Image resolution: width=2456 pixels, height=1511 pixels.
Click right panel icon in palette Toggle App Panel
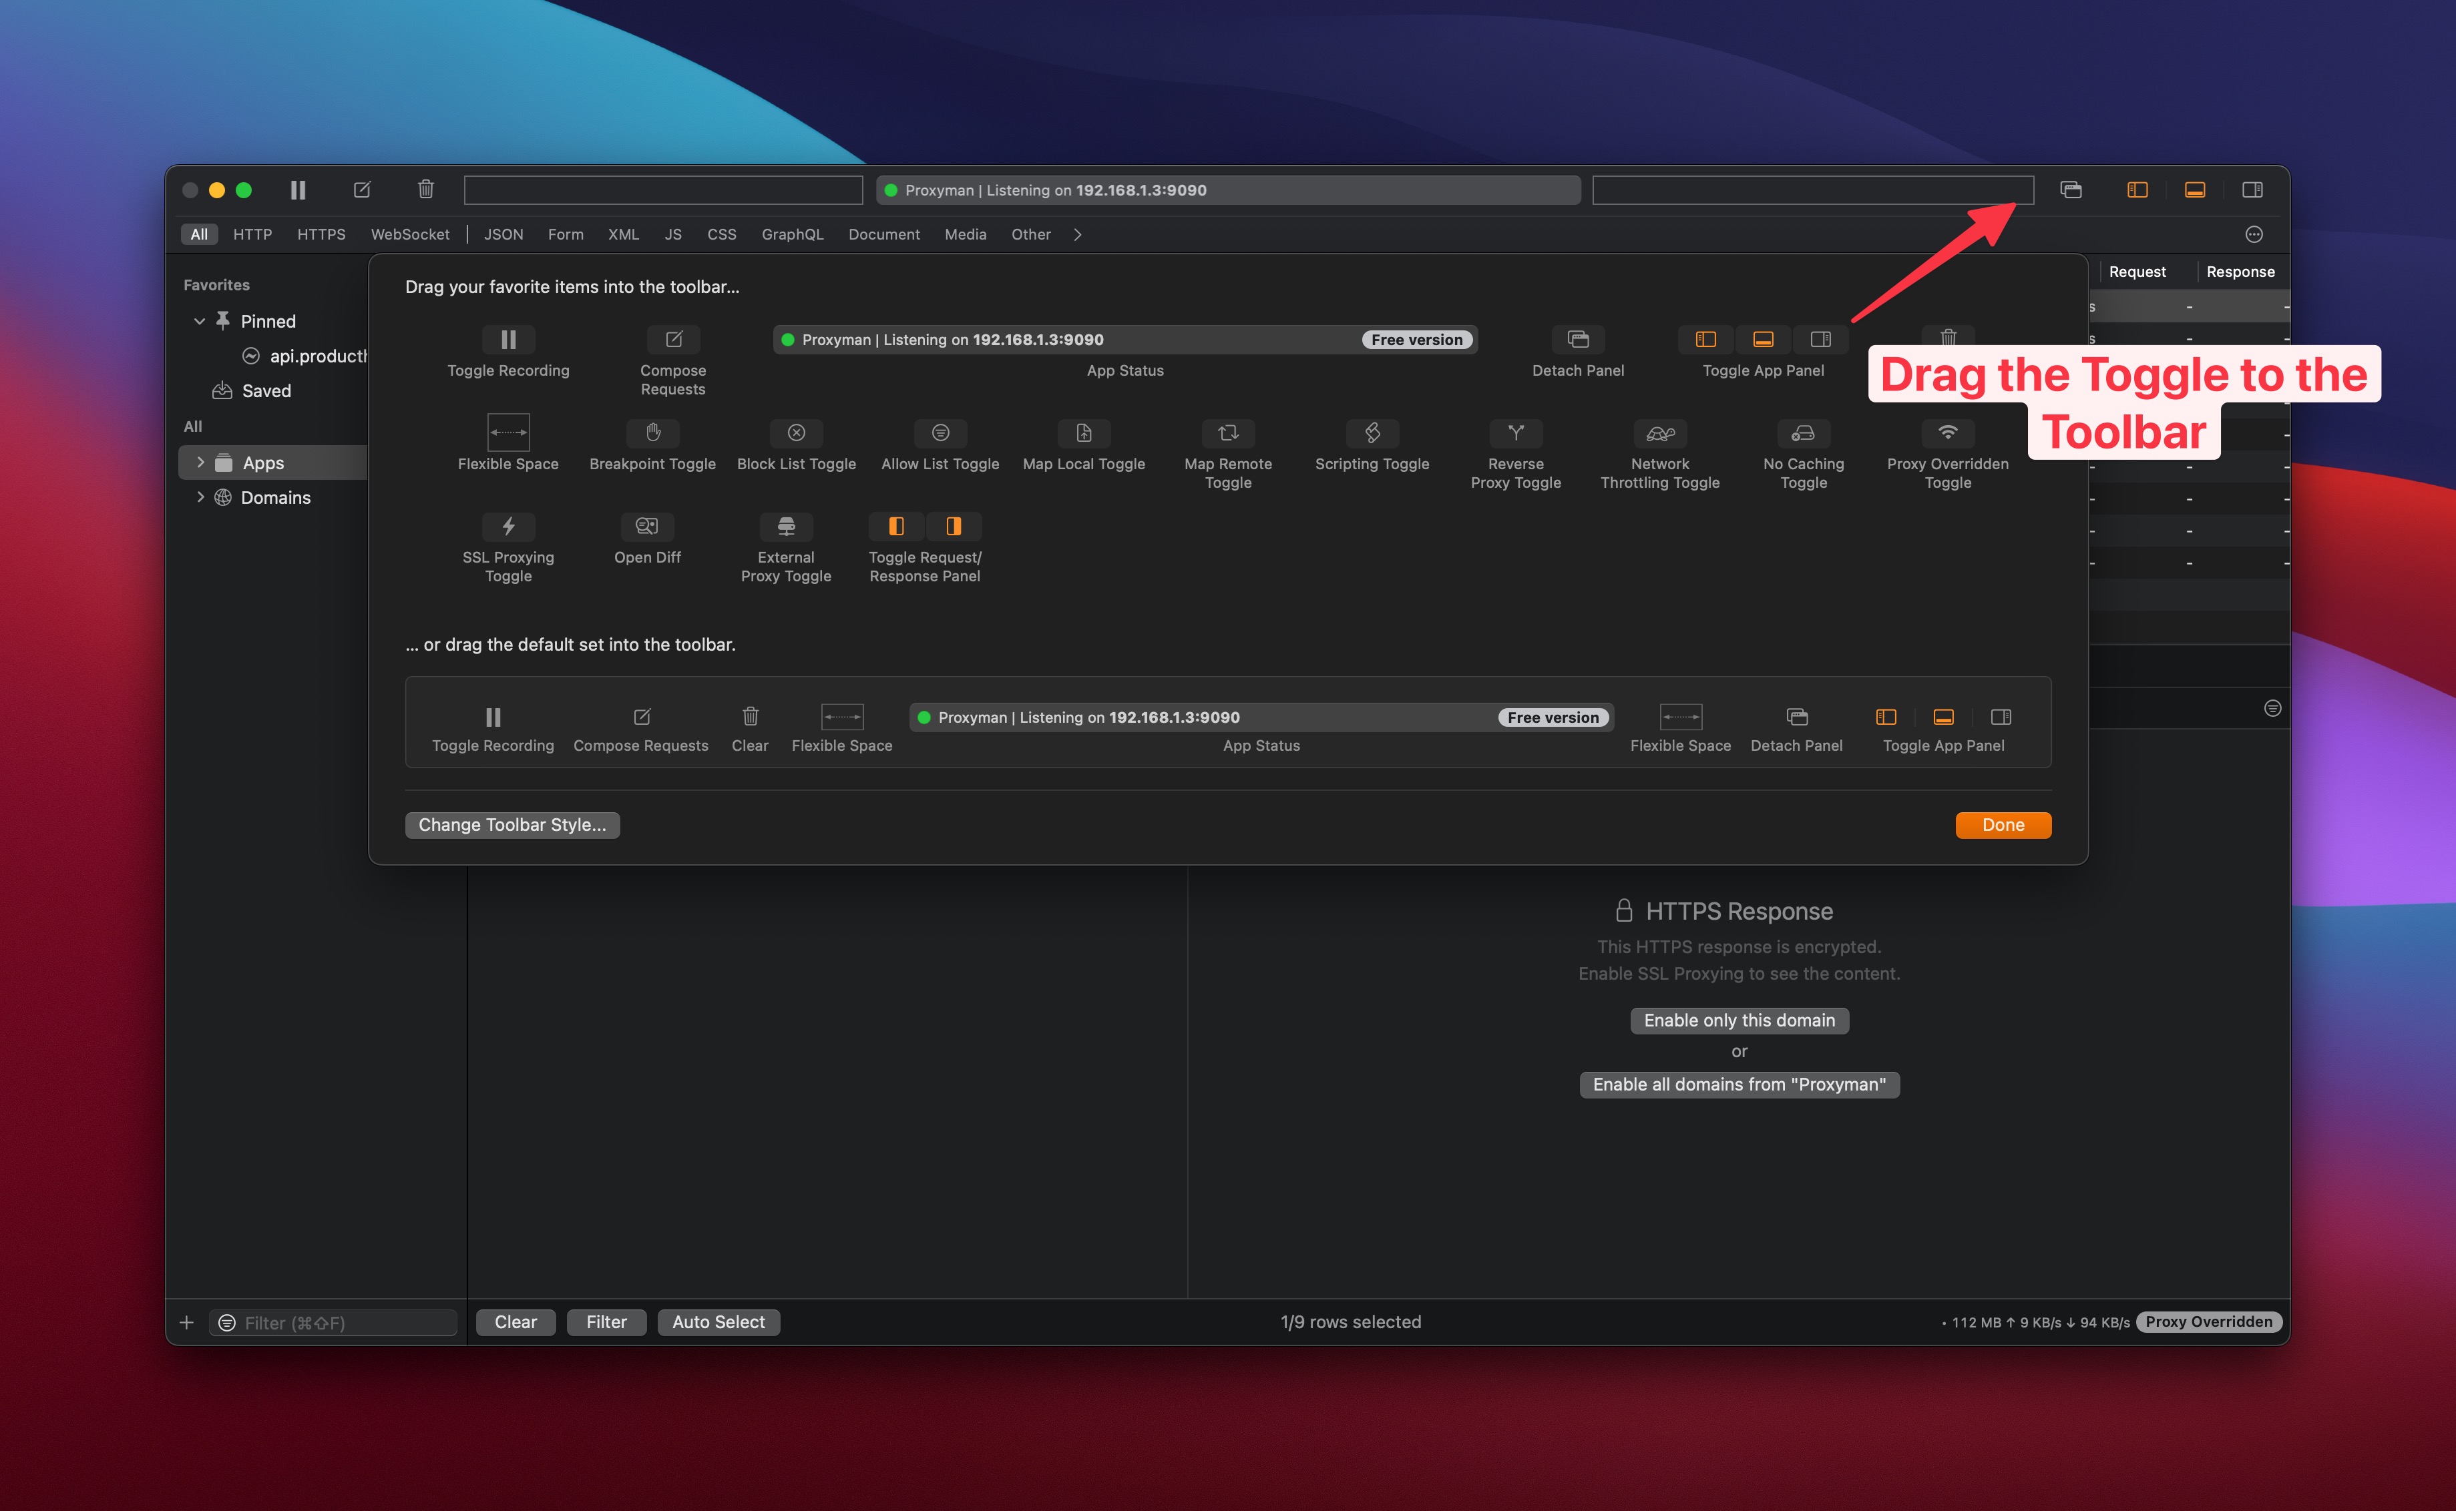(1820, 340)
